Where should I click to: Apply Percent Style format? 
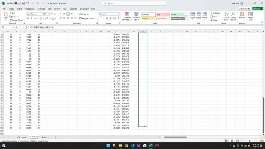[x=107, y=18]
